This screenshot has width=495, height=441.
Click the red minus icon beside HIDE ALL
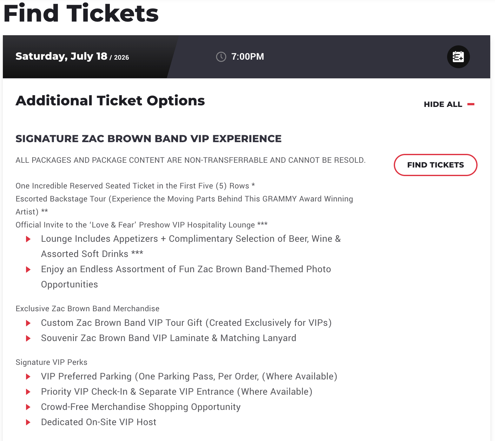pos(471,104)
